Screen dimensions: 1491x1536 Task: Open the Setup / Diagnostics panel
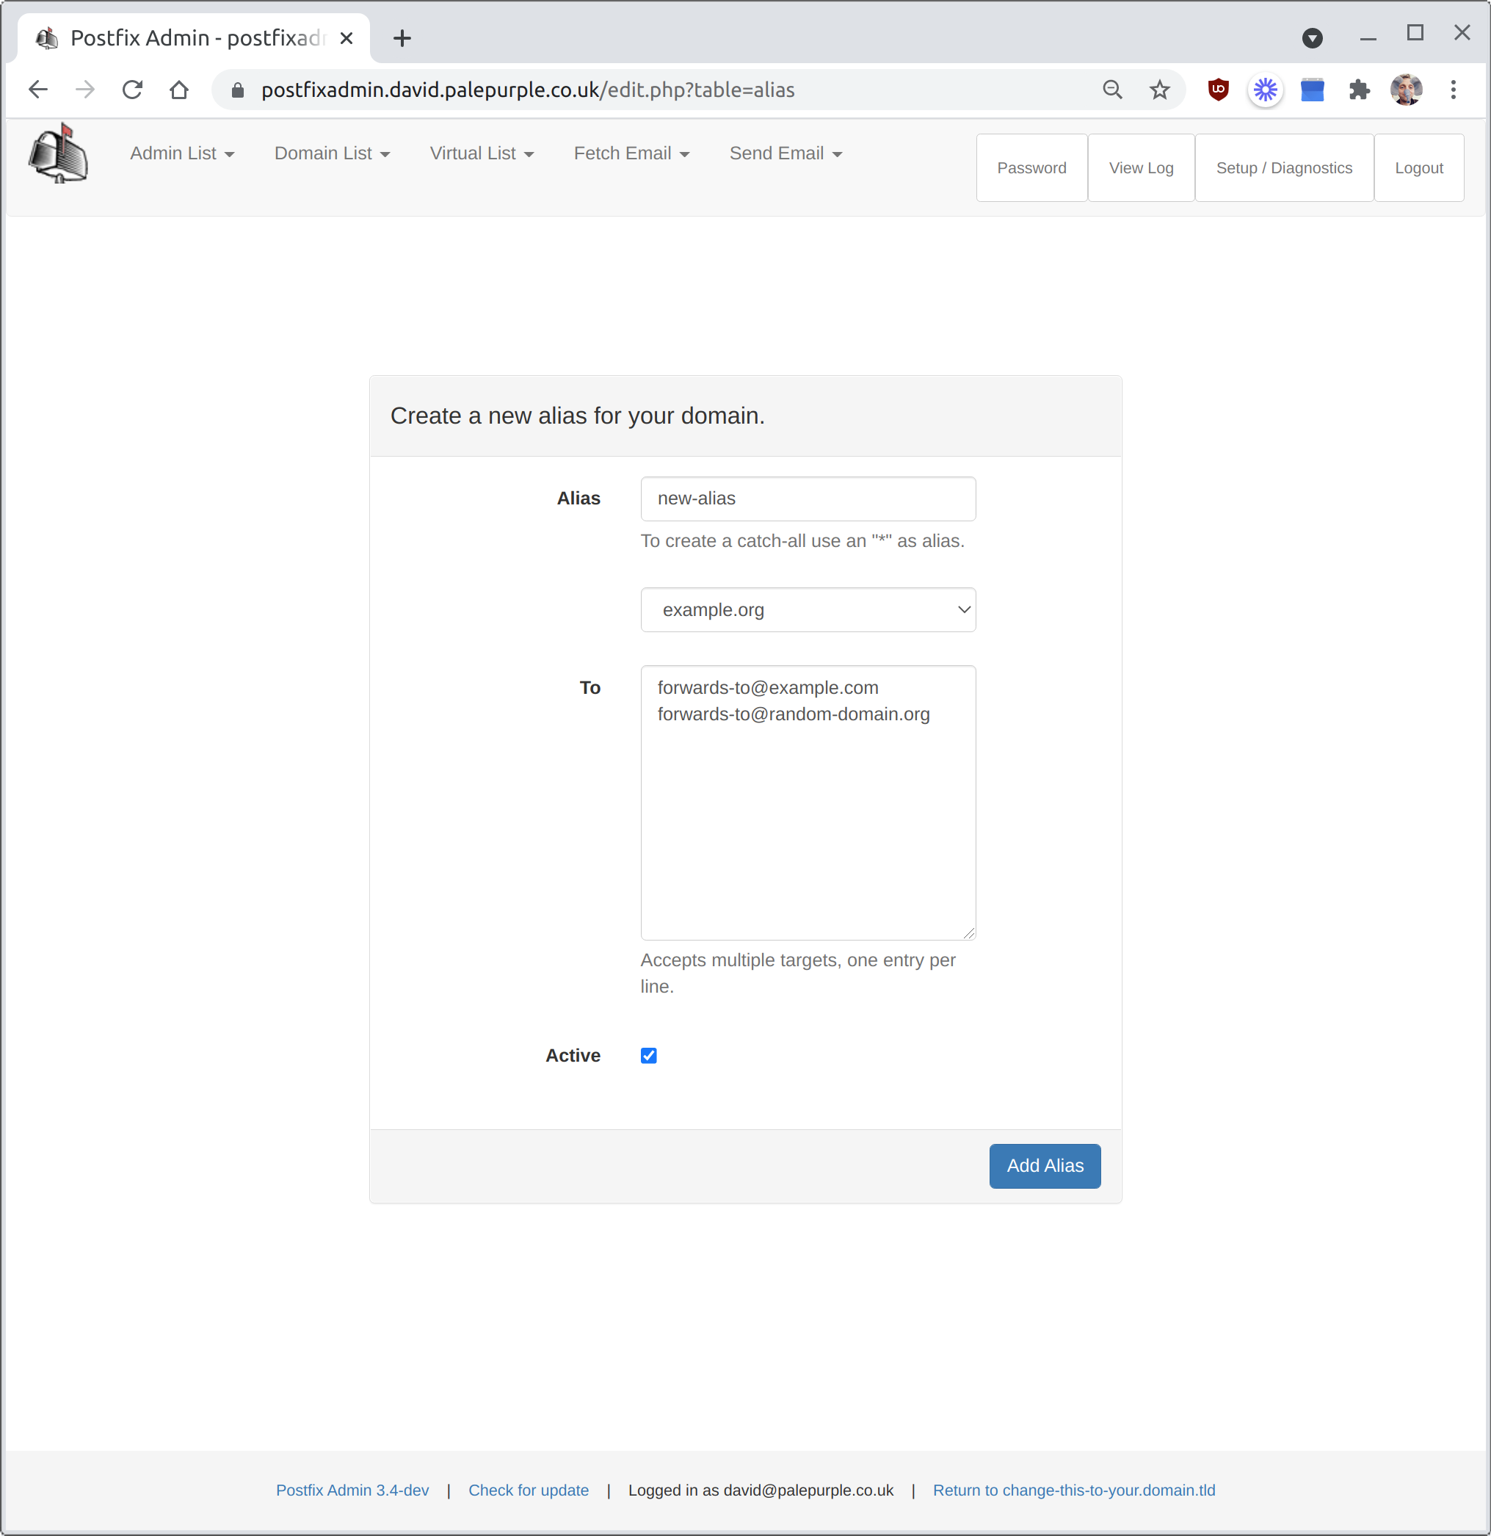tap(1283, 167)
